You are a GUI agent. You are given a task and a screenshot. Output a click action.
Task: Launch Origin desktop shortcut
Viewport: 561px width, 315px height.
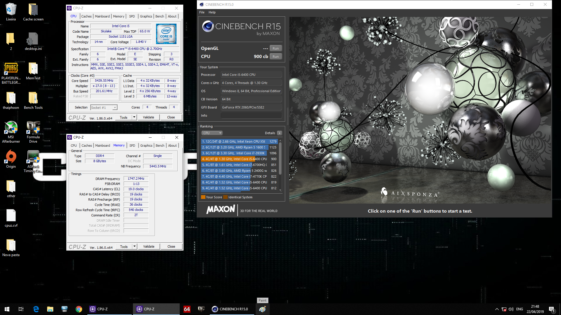[x=11, y=159]
